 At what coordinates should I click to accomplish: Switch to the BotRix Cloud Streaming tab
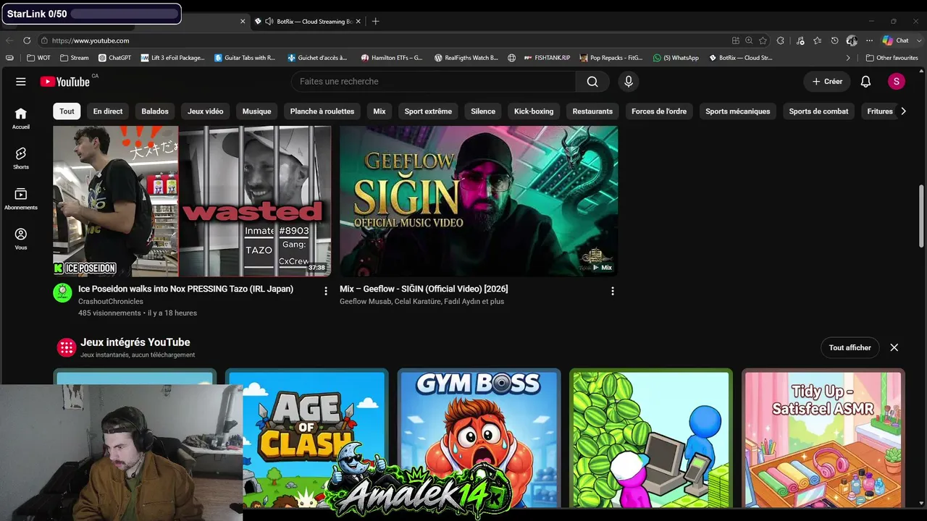(x=308, y=22)
